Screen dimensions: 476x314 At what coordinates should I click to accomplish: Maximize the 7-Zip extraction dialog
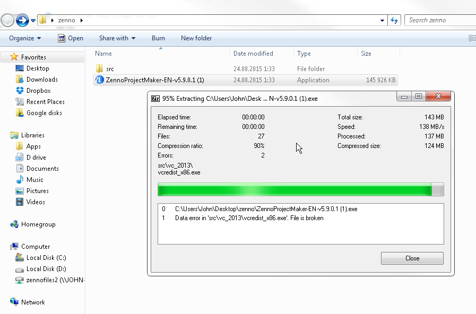419,96
